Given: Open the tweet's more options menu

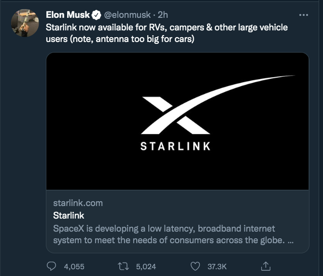Looking at the screenshot, I should [x=304, y=15].
